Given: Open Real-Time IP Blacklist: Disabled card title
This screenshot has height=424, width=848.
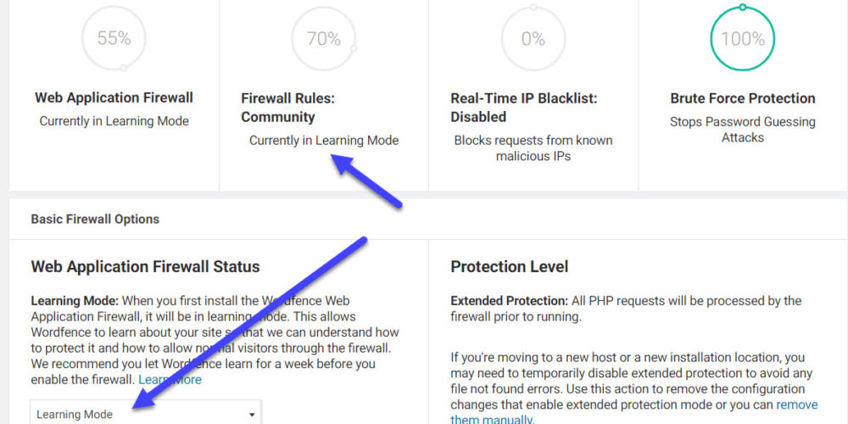Looking at the screenshot, I should click(x=523, y=108).
